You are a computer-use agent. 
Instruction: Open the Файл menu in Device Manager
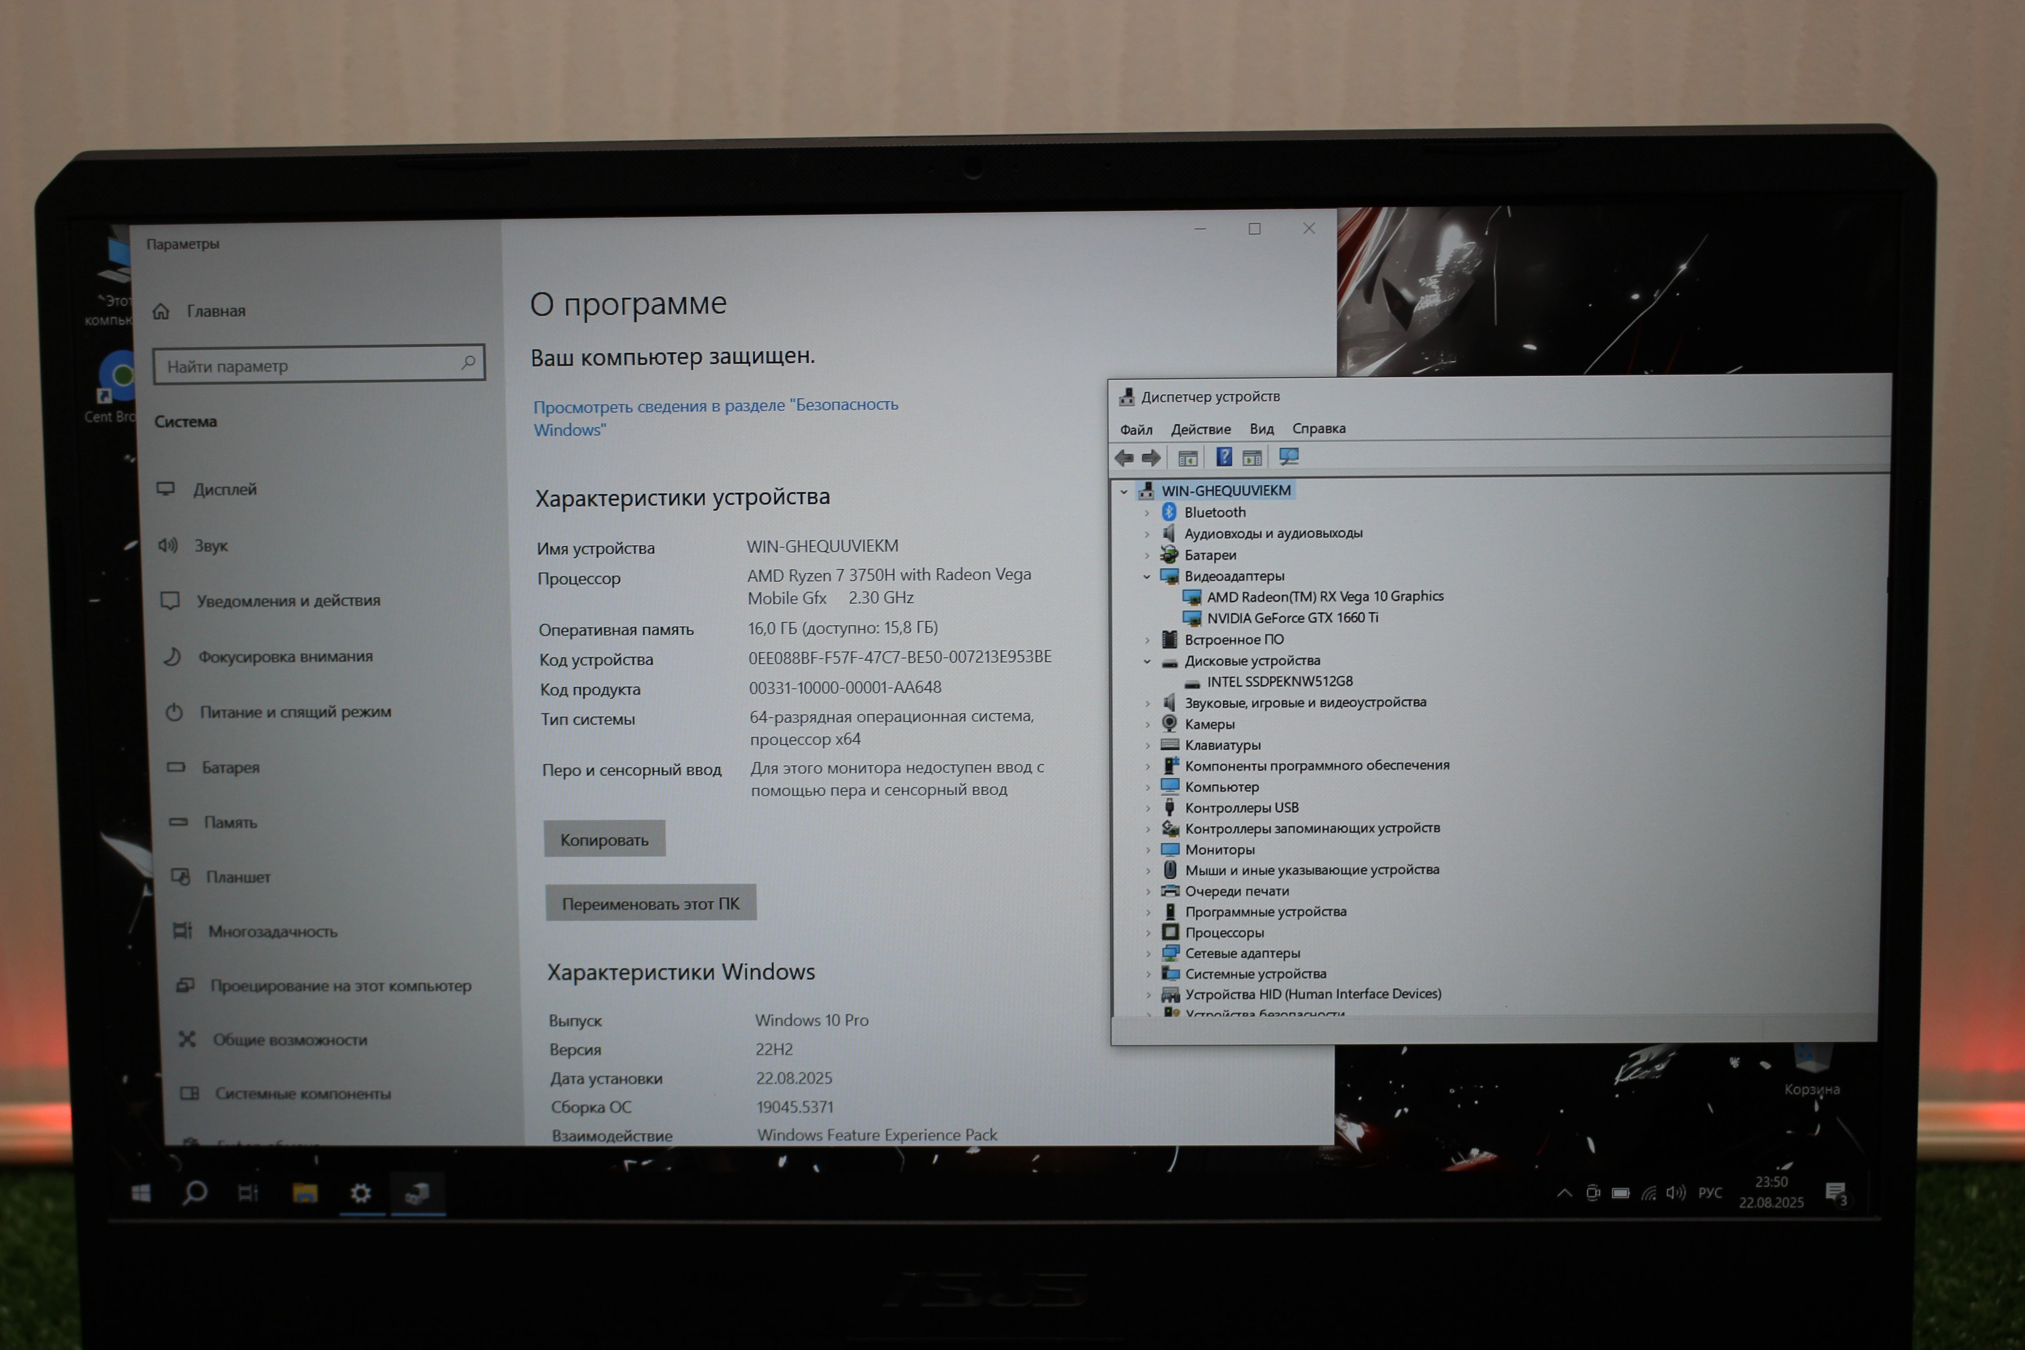click(x=1136, y=430)
